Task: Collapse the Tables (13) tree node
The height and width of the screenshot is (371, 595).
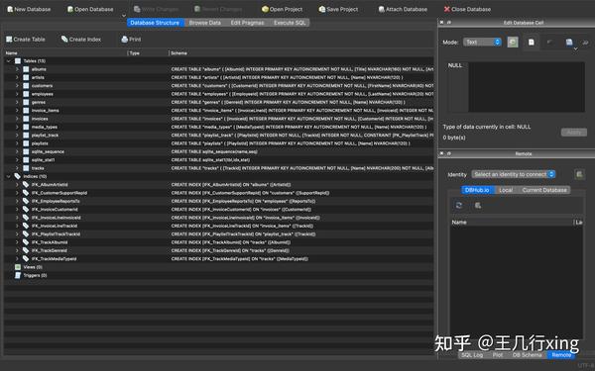Action: (8, 61)
